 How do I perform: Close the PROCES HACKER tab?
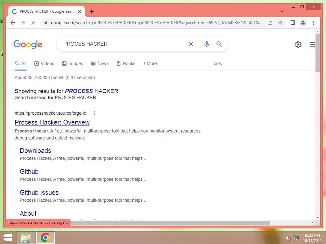(x=79, y=11)
